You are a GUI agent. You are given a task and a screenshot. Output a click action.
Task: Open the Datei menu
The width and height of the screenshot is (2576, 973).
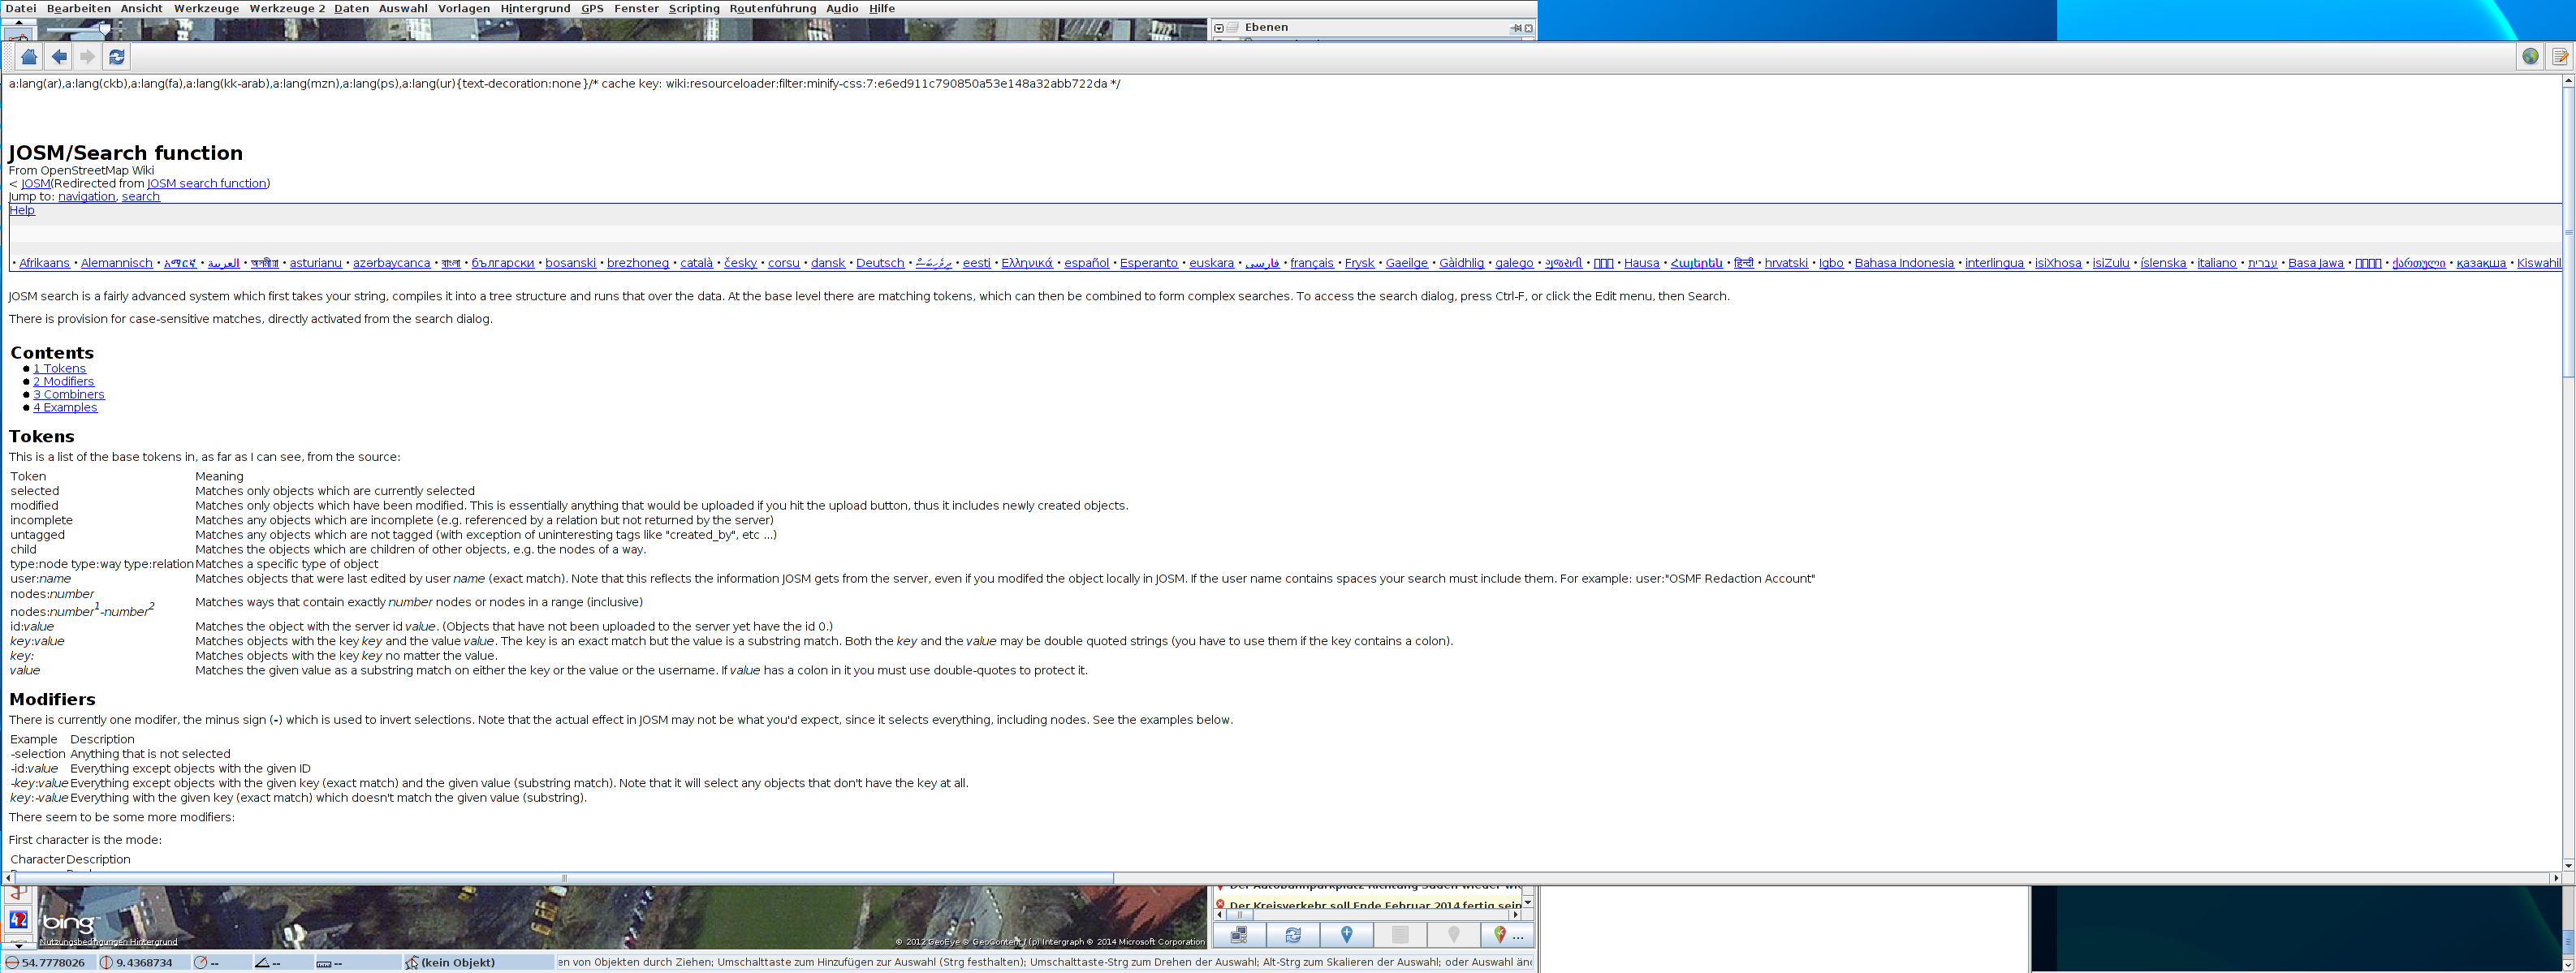21,8
